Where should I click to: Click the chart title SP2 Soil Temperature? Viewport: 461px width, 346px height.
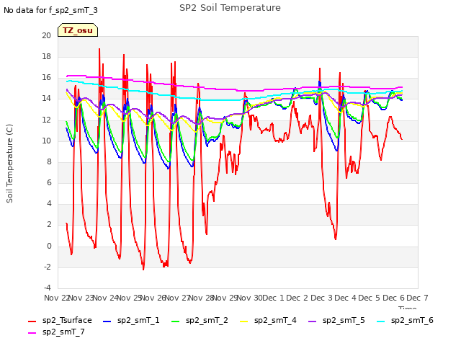230,8
